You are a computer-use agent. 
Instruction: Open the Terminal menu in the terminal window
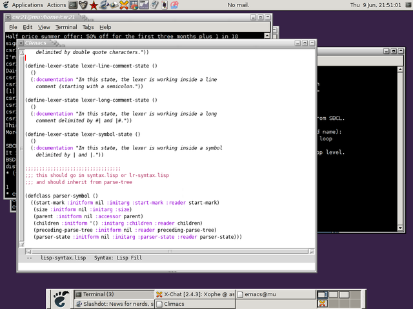coord(66,27)
